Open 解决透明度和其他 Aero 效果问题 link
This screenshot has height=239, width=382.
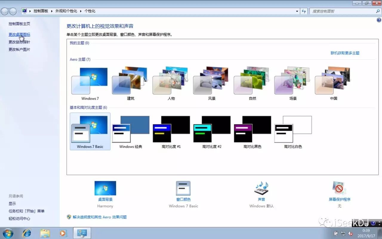tap(100, 217)
